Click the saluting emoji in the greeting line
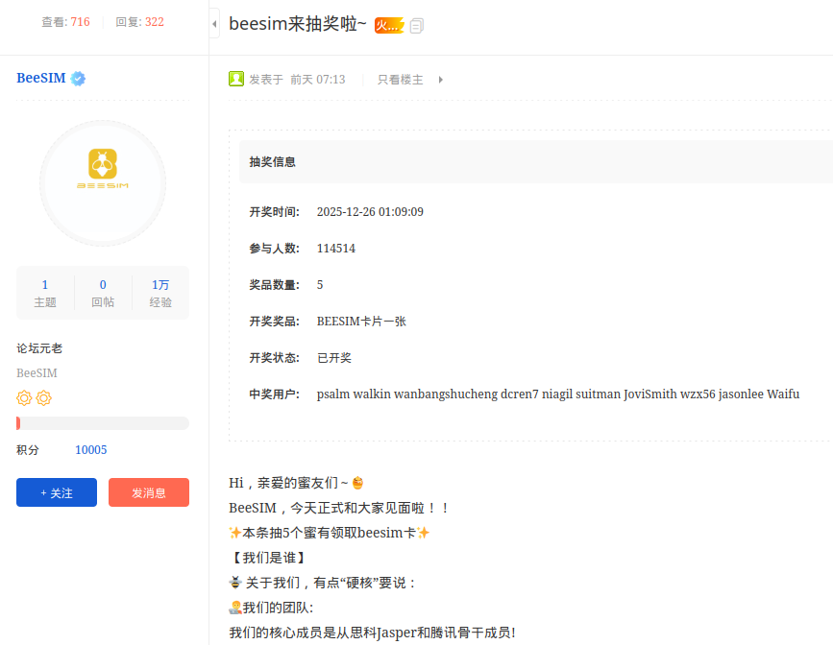Screen dimensions: 833x645 [356, 483]
